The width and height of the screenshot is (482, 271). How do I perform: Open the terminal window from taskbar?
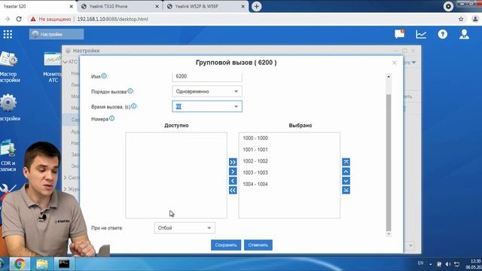pos(64,263)
